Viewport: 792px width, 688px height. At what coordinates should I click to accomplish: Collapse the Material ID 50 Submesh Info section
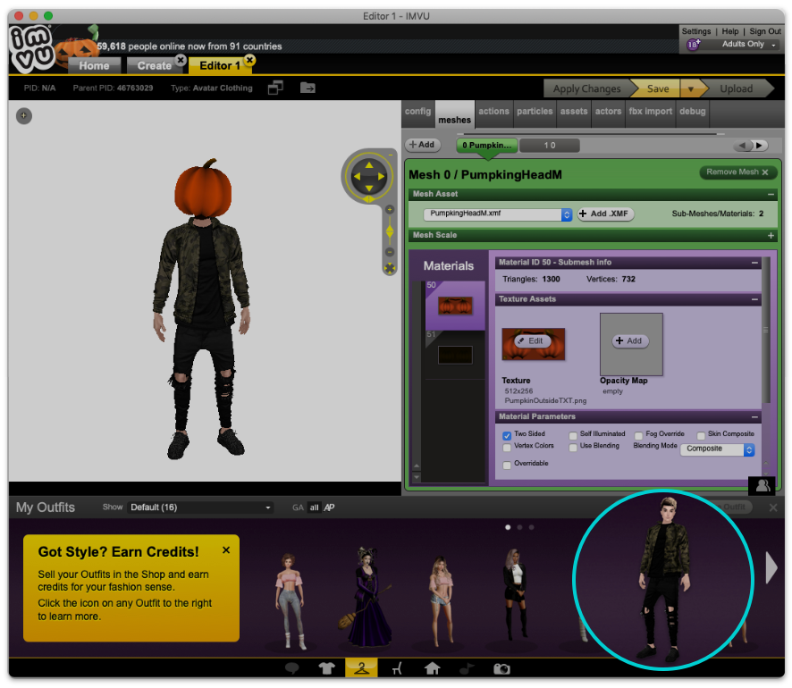[754, 263]
